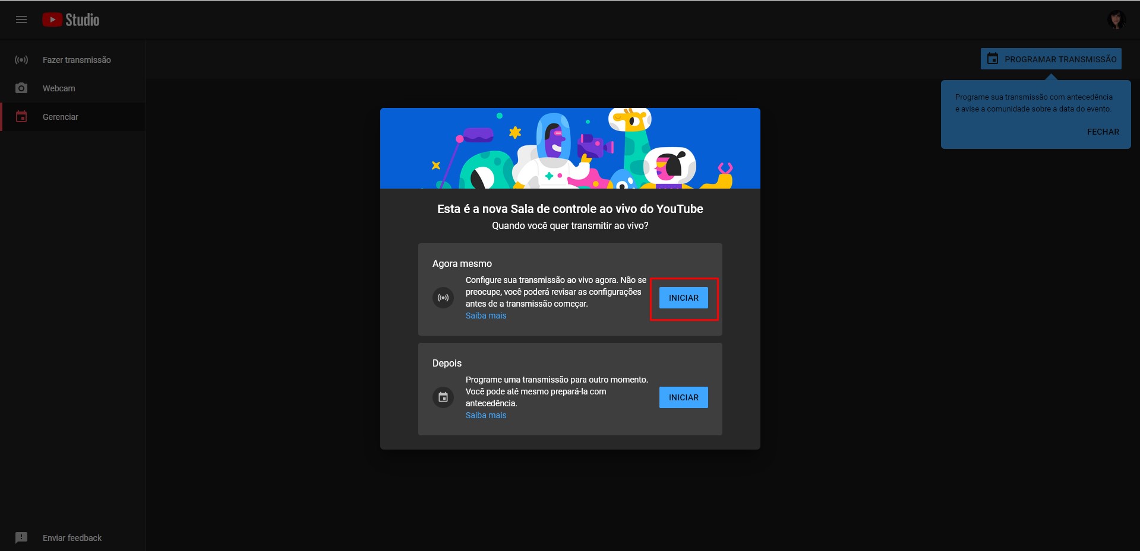Dismiss tooltip with FECHAR
The width and height of the screenshot is (1140, 551).
1103,132
